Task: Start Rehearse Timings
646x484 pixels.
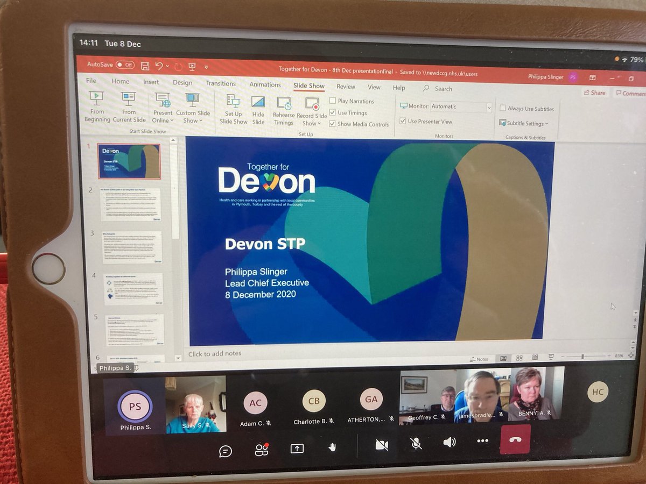Action: (x=284, y=111)
